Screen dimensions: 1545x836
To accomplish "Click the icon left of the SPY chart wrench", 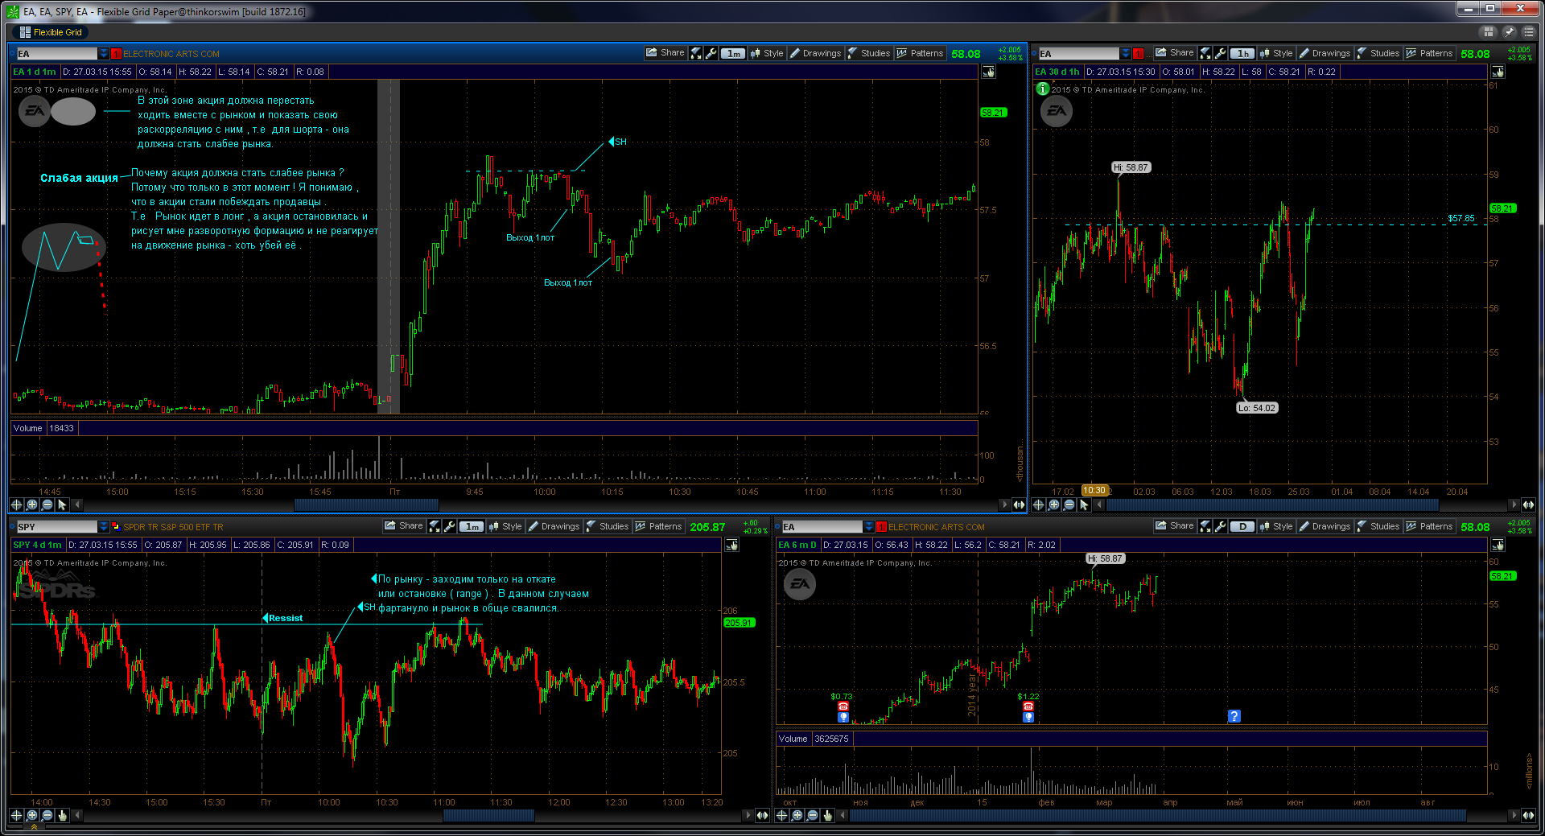I will [435, 526].
